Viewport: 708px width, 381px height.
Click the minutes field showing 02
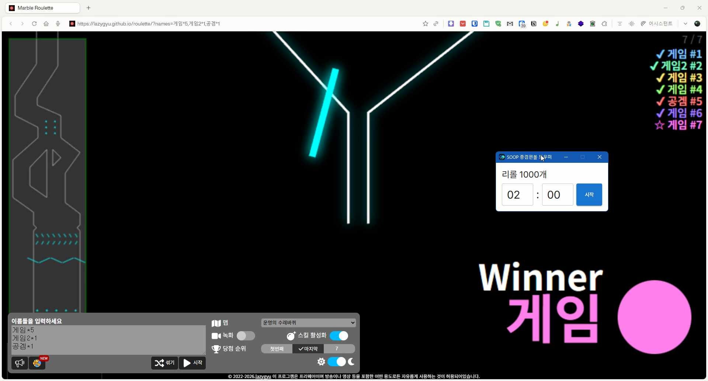[517, 195]
